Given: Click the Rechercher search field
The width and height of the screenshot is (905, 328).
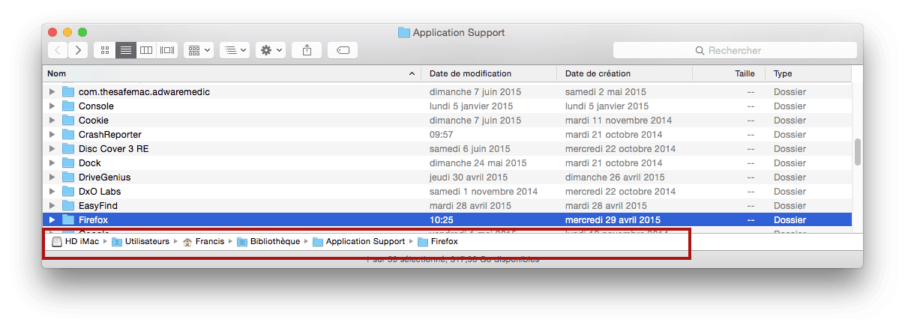Looking at the screenshot, I should pos(735,50).
